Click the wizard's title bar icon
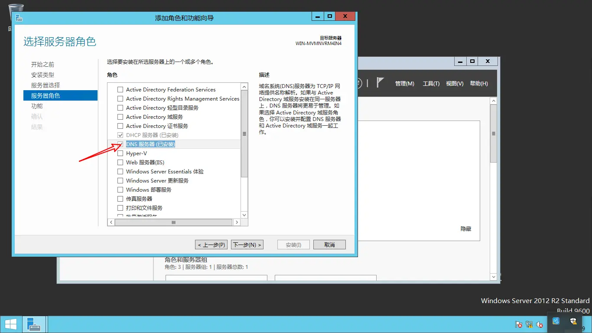Viewport: 592px width, 333px height. tap(19, 18)
